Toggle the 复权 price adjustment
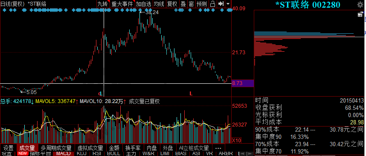366x156 pixels. (x=172, y=4)
